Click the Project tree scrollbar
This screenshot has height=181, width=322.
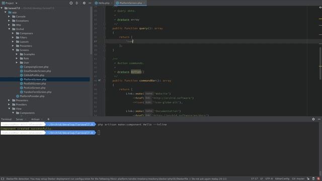click(x=91, y=31)
